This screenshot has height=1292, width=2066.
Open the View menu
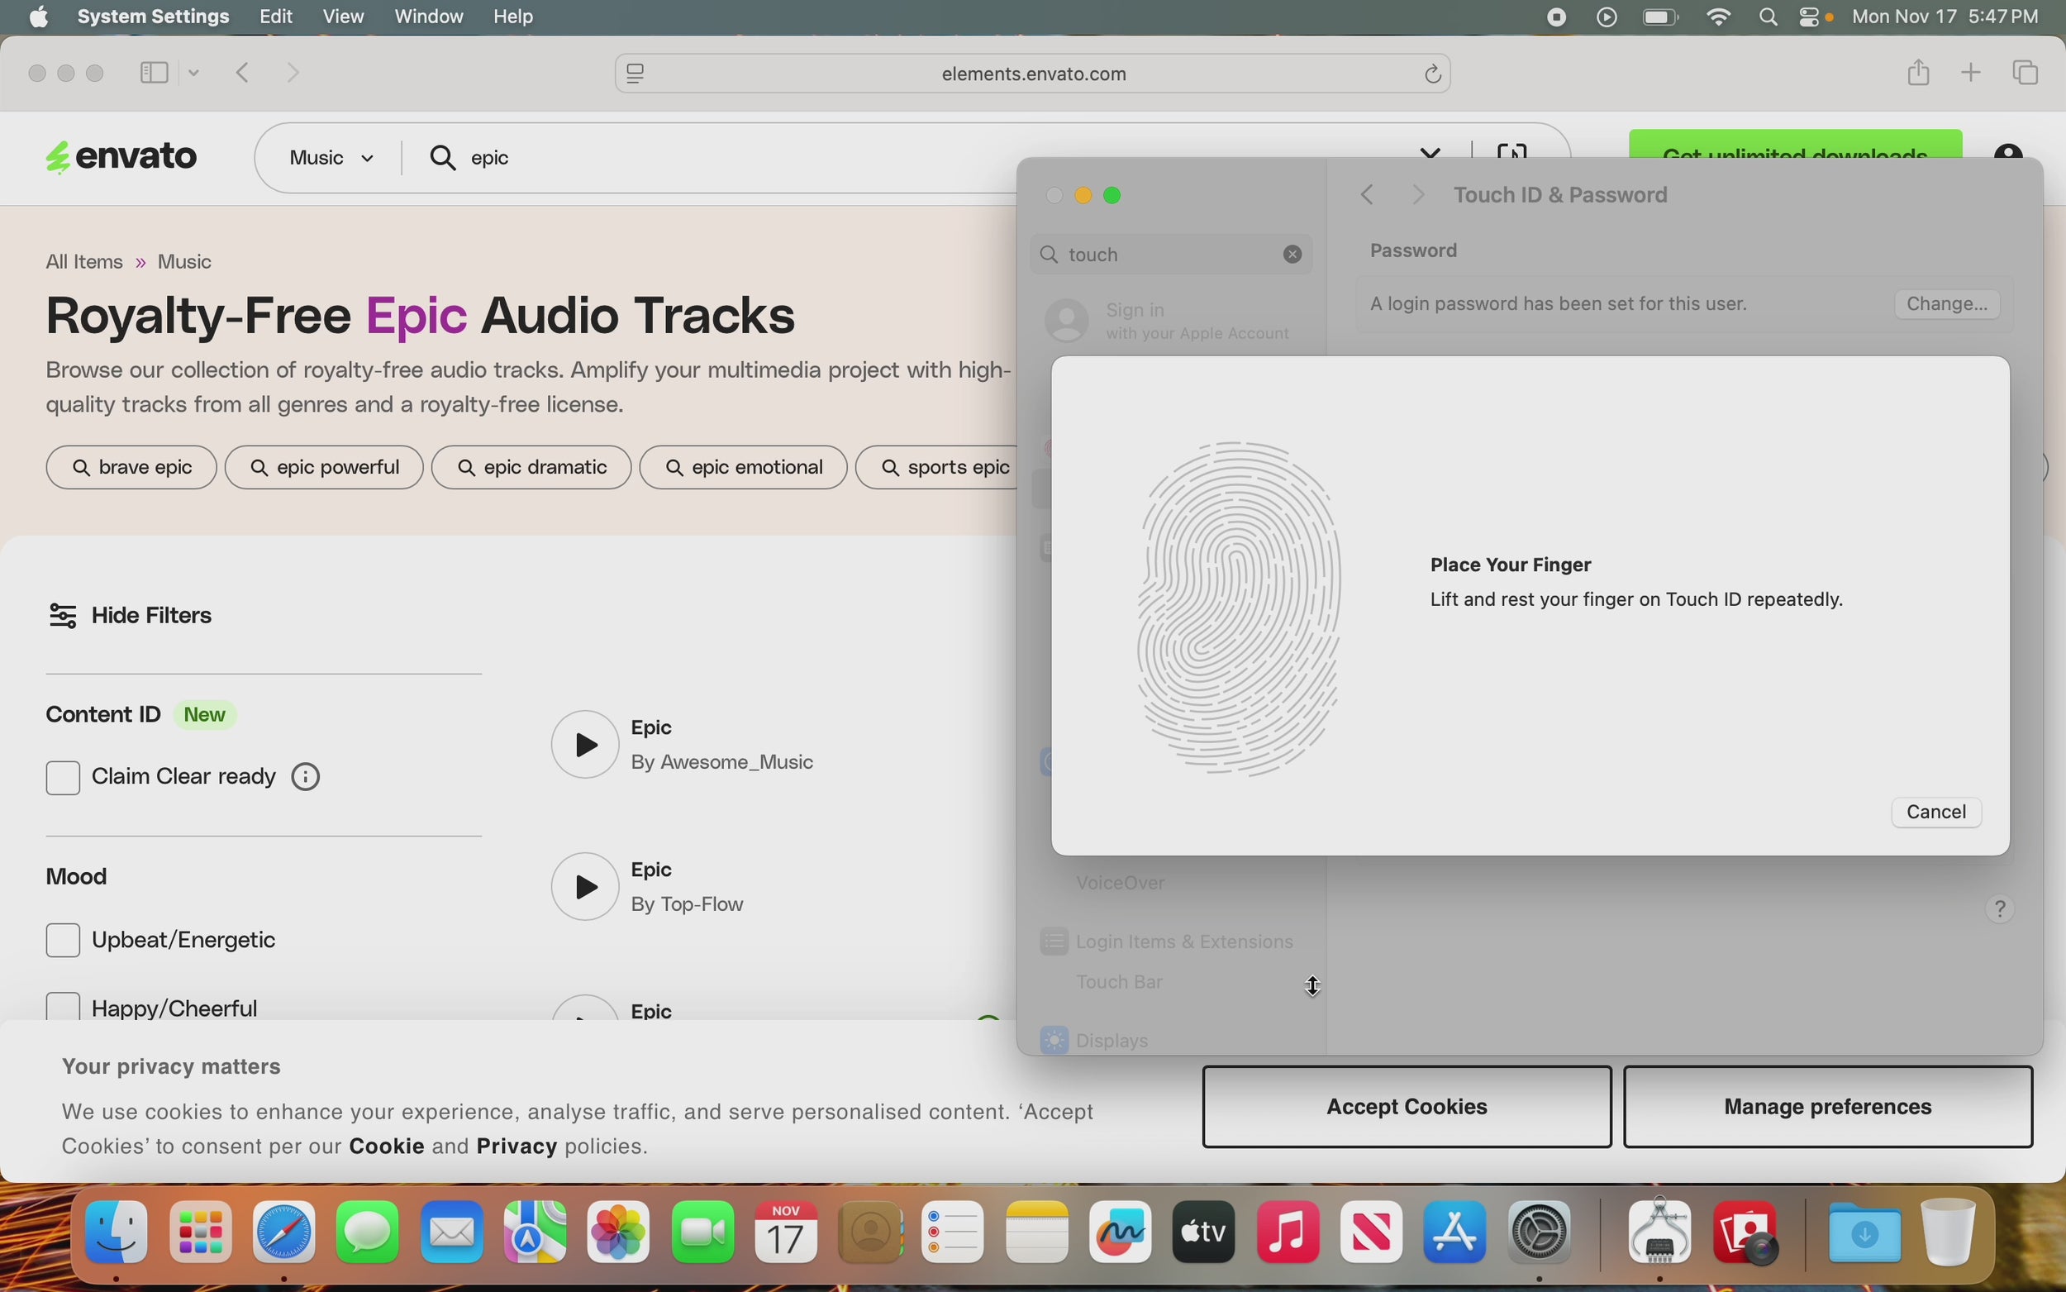[343, 17]
